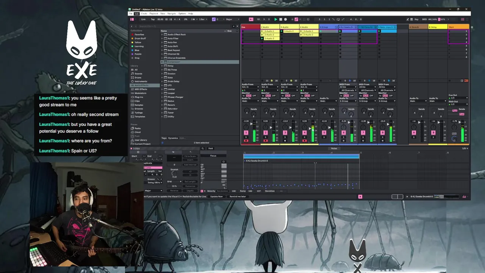Image resolution: width=485 pixels, height=273 pixels.
Task: Click the Focus button in the piano roll
Action: [213, 156]
